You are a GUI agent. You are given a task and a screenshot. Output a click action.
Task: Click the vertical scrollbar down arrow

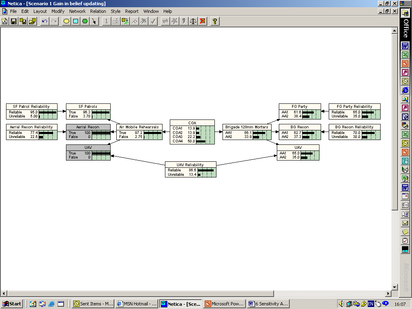coord(394,287)
